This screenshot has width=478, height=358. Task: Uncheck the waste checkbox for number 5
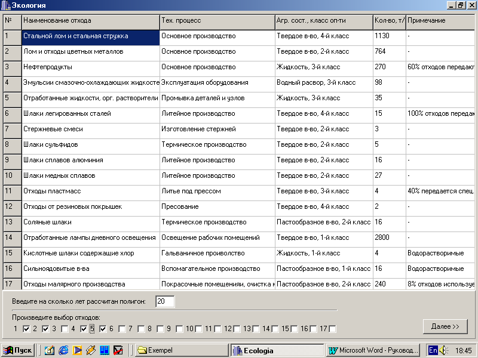click(x=103, y=329)
